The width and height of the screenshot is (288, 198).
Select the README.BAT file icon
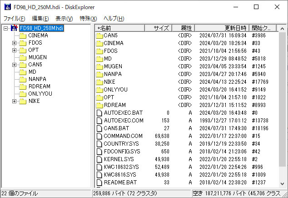100,183
